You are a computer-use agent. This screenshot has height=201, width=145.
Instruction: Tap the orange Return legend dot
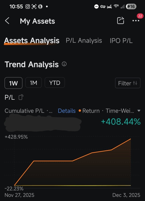[x=80, y=111]
